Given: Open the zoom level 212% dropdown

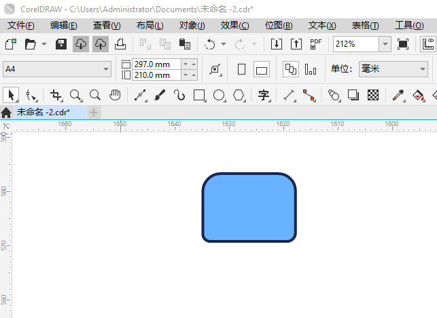Looking at the screenshot, I should 385,44.
